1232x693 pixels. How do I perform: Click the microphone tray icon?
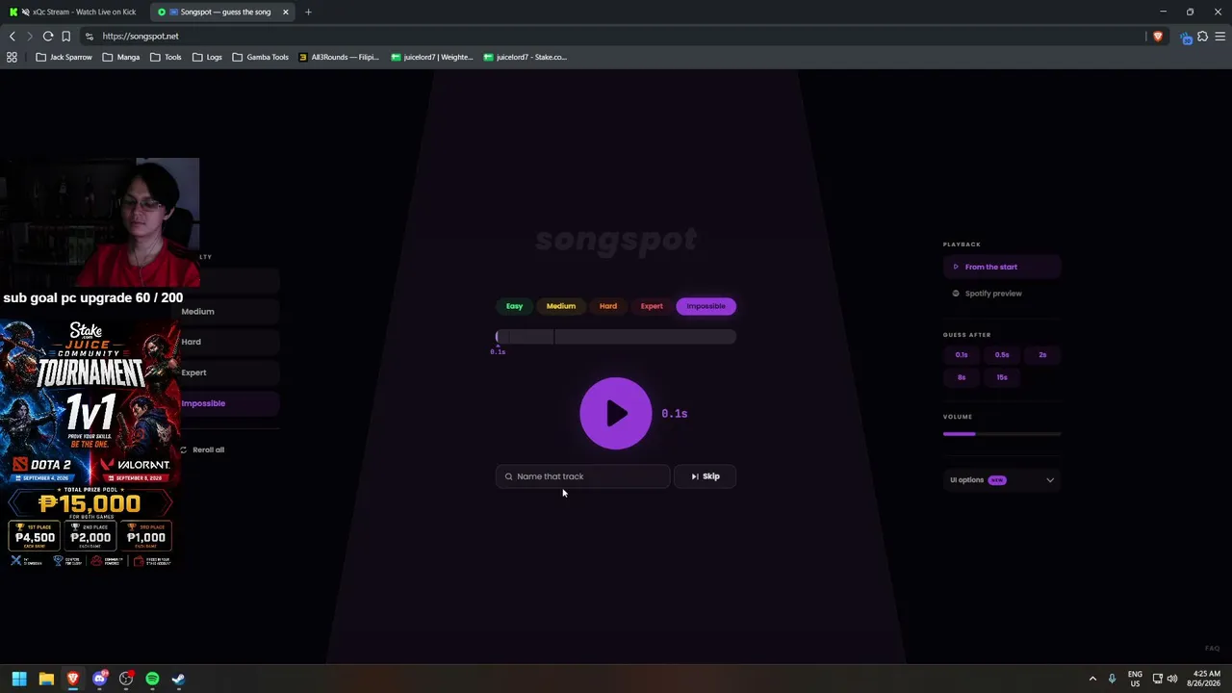[x=1112, y=679]
